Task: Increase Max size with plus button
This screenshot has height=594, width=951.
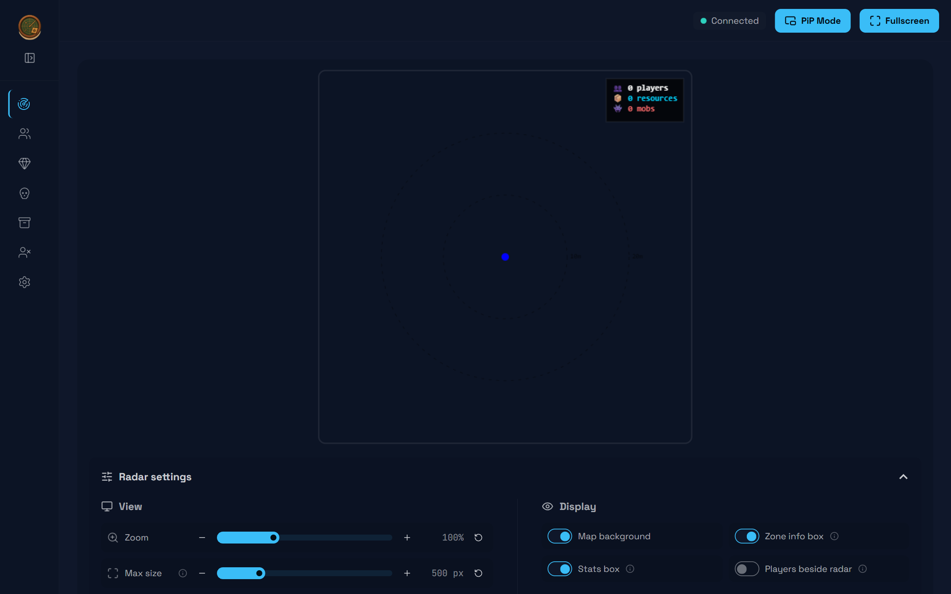Action: click(407, 573)
